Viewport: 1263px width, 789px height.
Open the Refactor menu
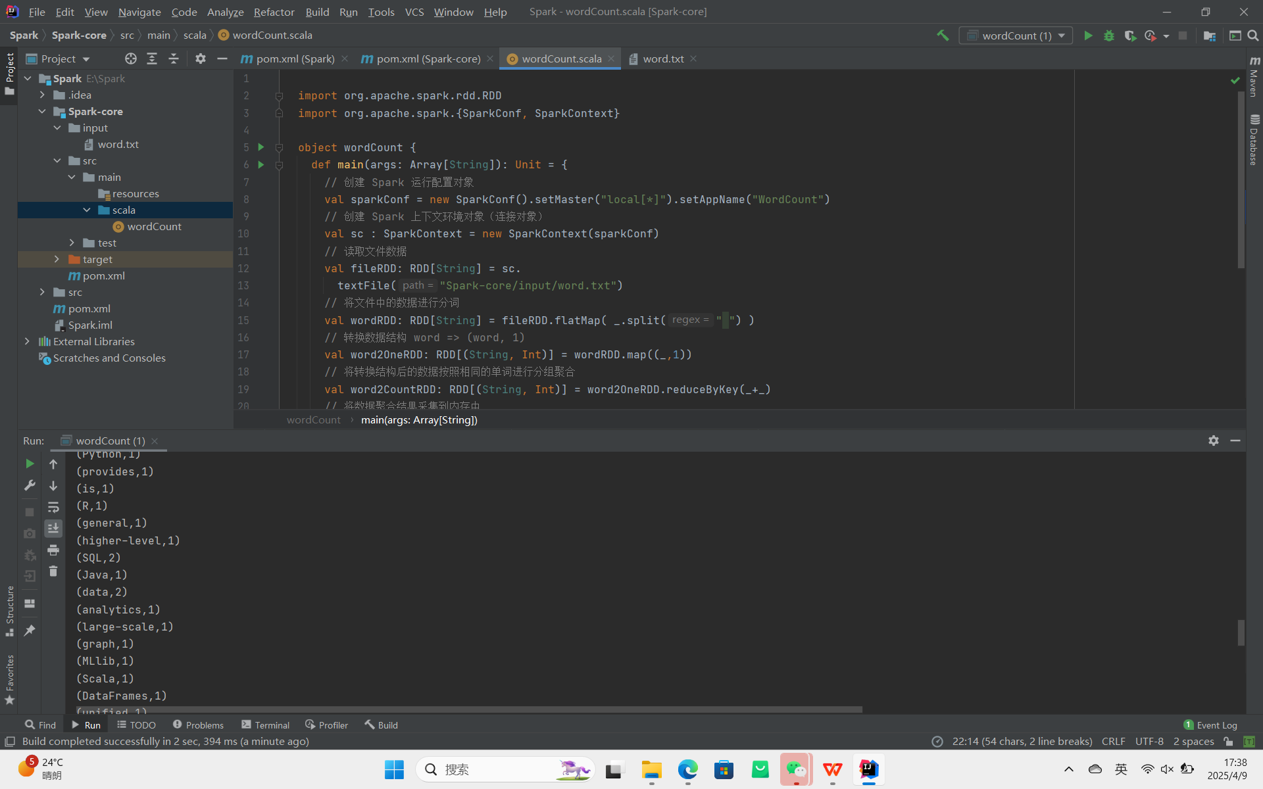point(274,12)
